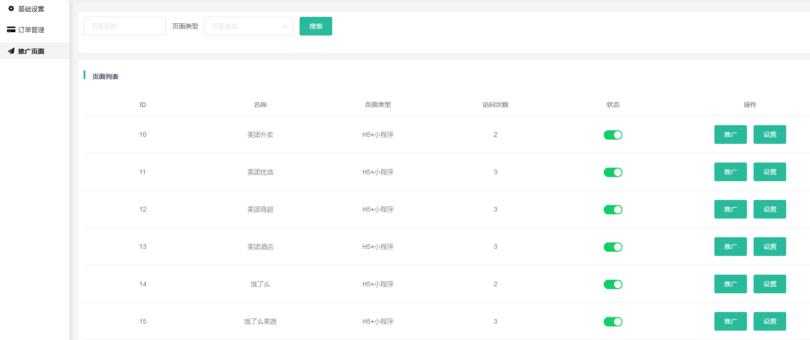The width and height of the screenshot is (810, 340).
Task: Focus the 页面名称 search field
Action: pos(125,26)
